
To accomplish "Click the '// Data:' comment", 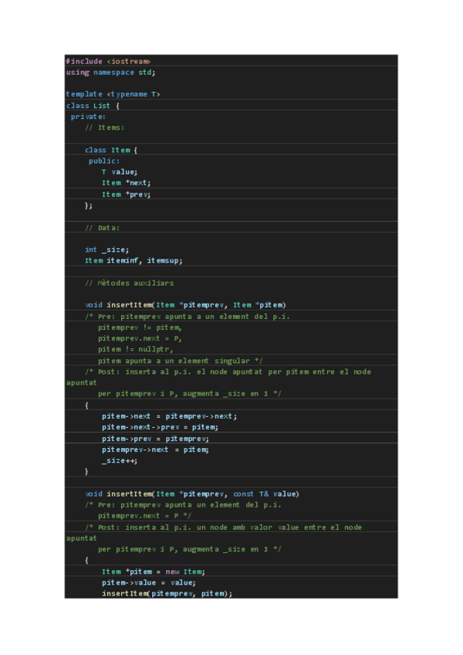I will point(102,228).
